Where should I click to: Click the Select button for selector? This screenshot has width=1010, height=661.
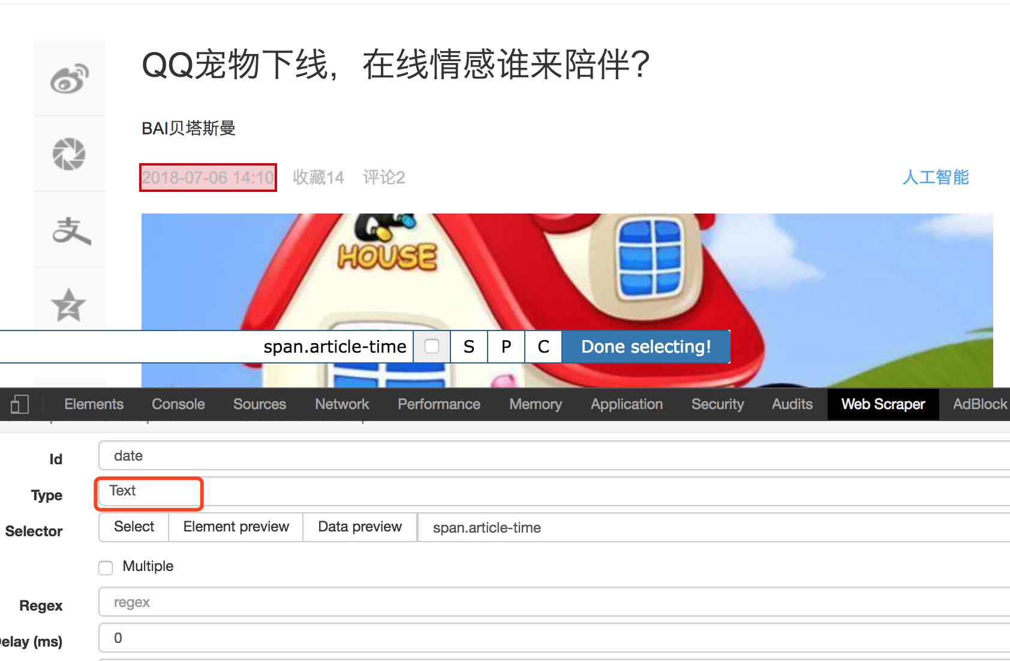pyautogui.click(x=134, y=527)
